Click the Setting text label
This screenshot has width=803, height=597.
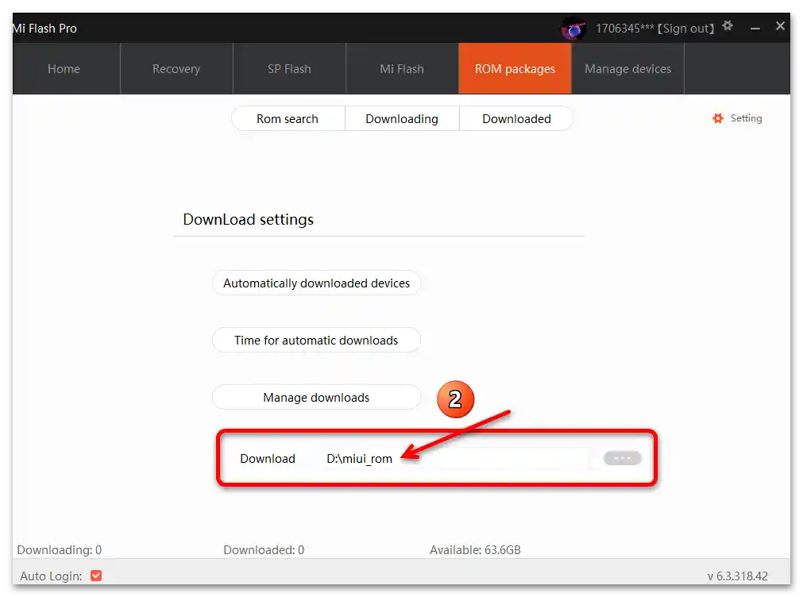tap(746, 118)
